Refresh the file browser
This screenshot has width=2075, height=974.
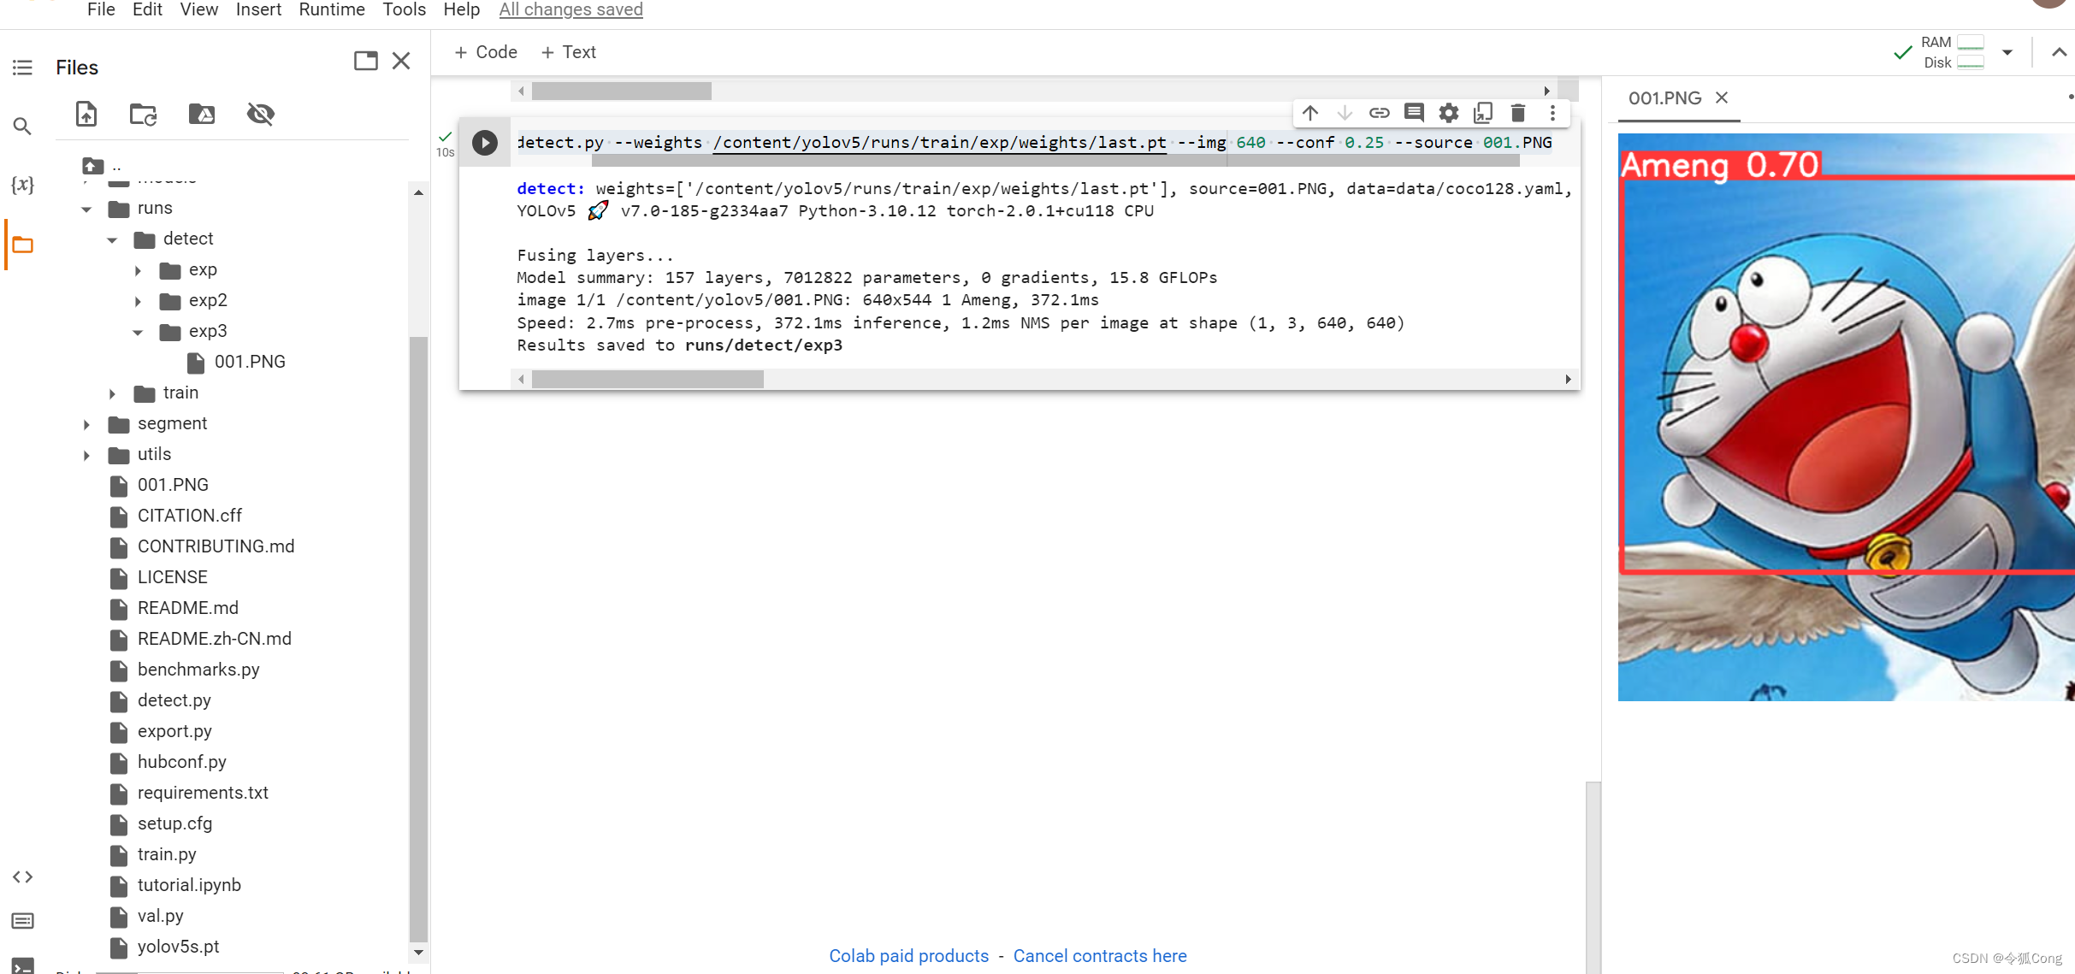coord(143,114)
